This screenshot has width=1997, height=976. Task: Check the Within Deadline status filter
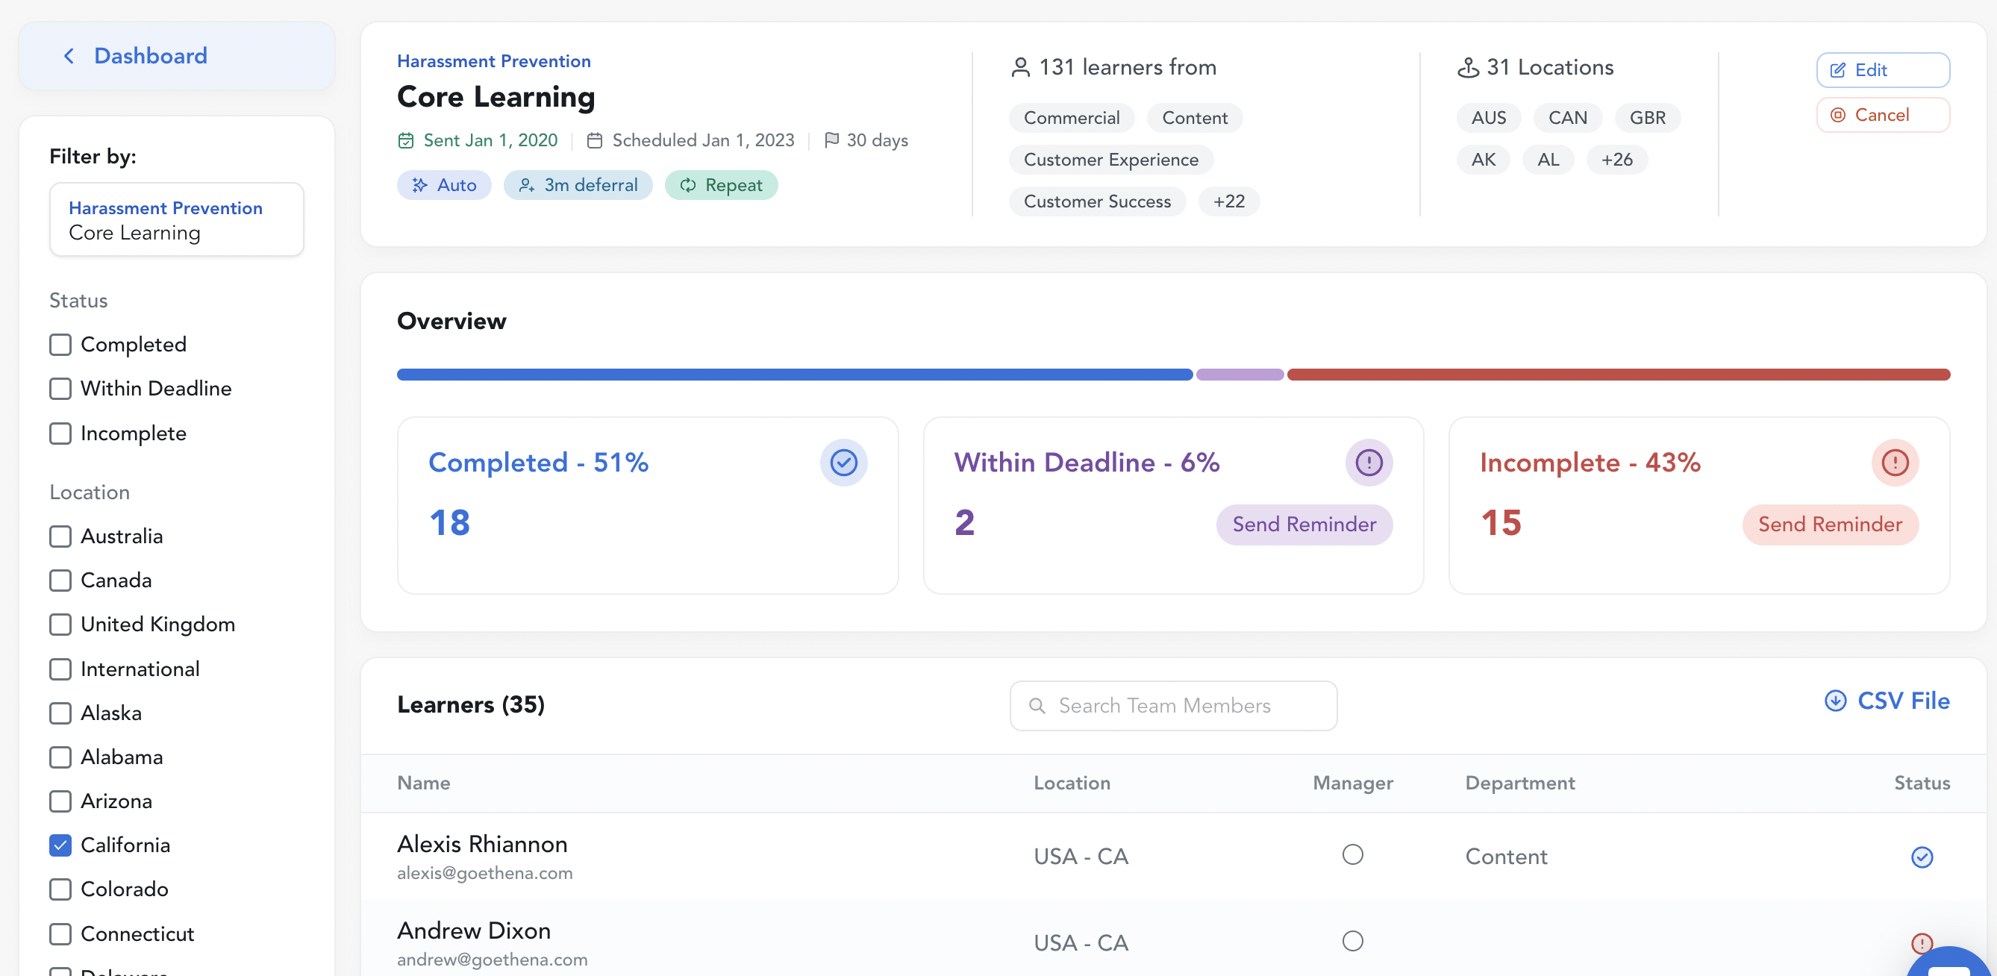[60, 388]
